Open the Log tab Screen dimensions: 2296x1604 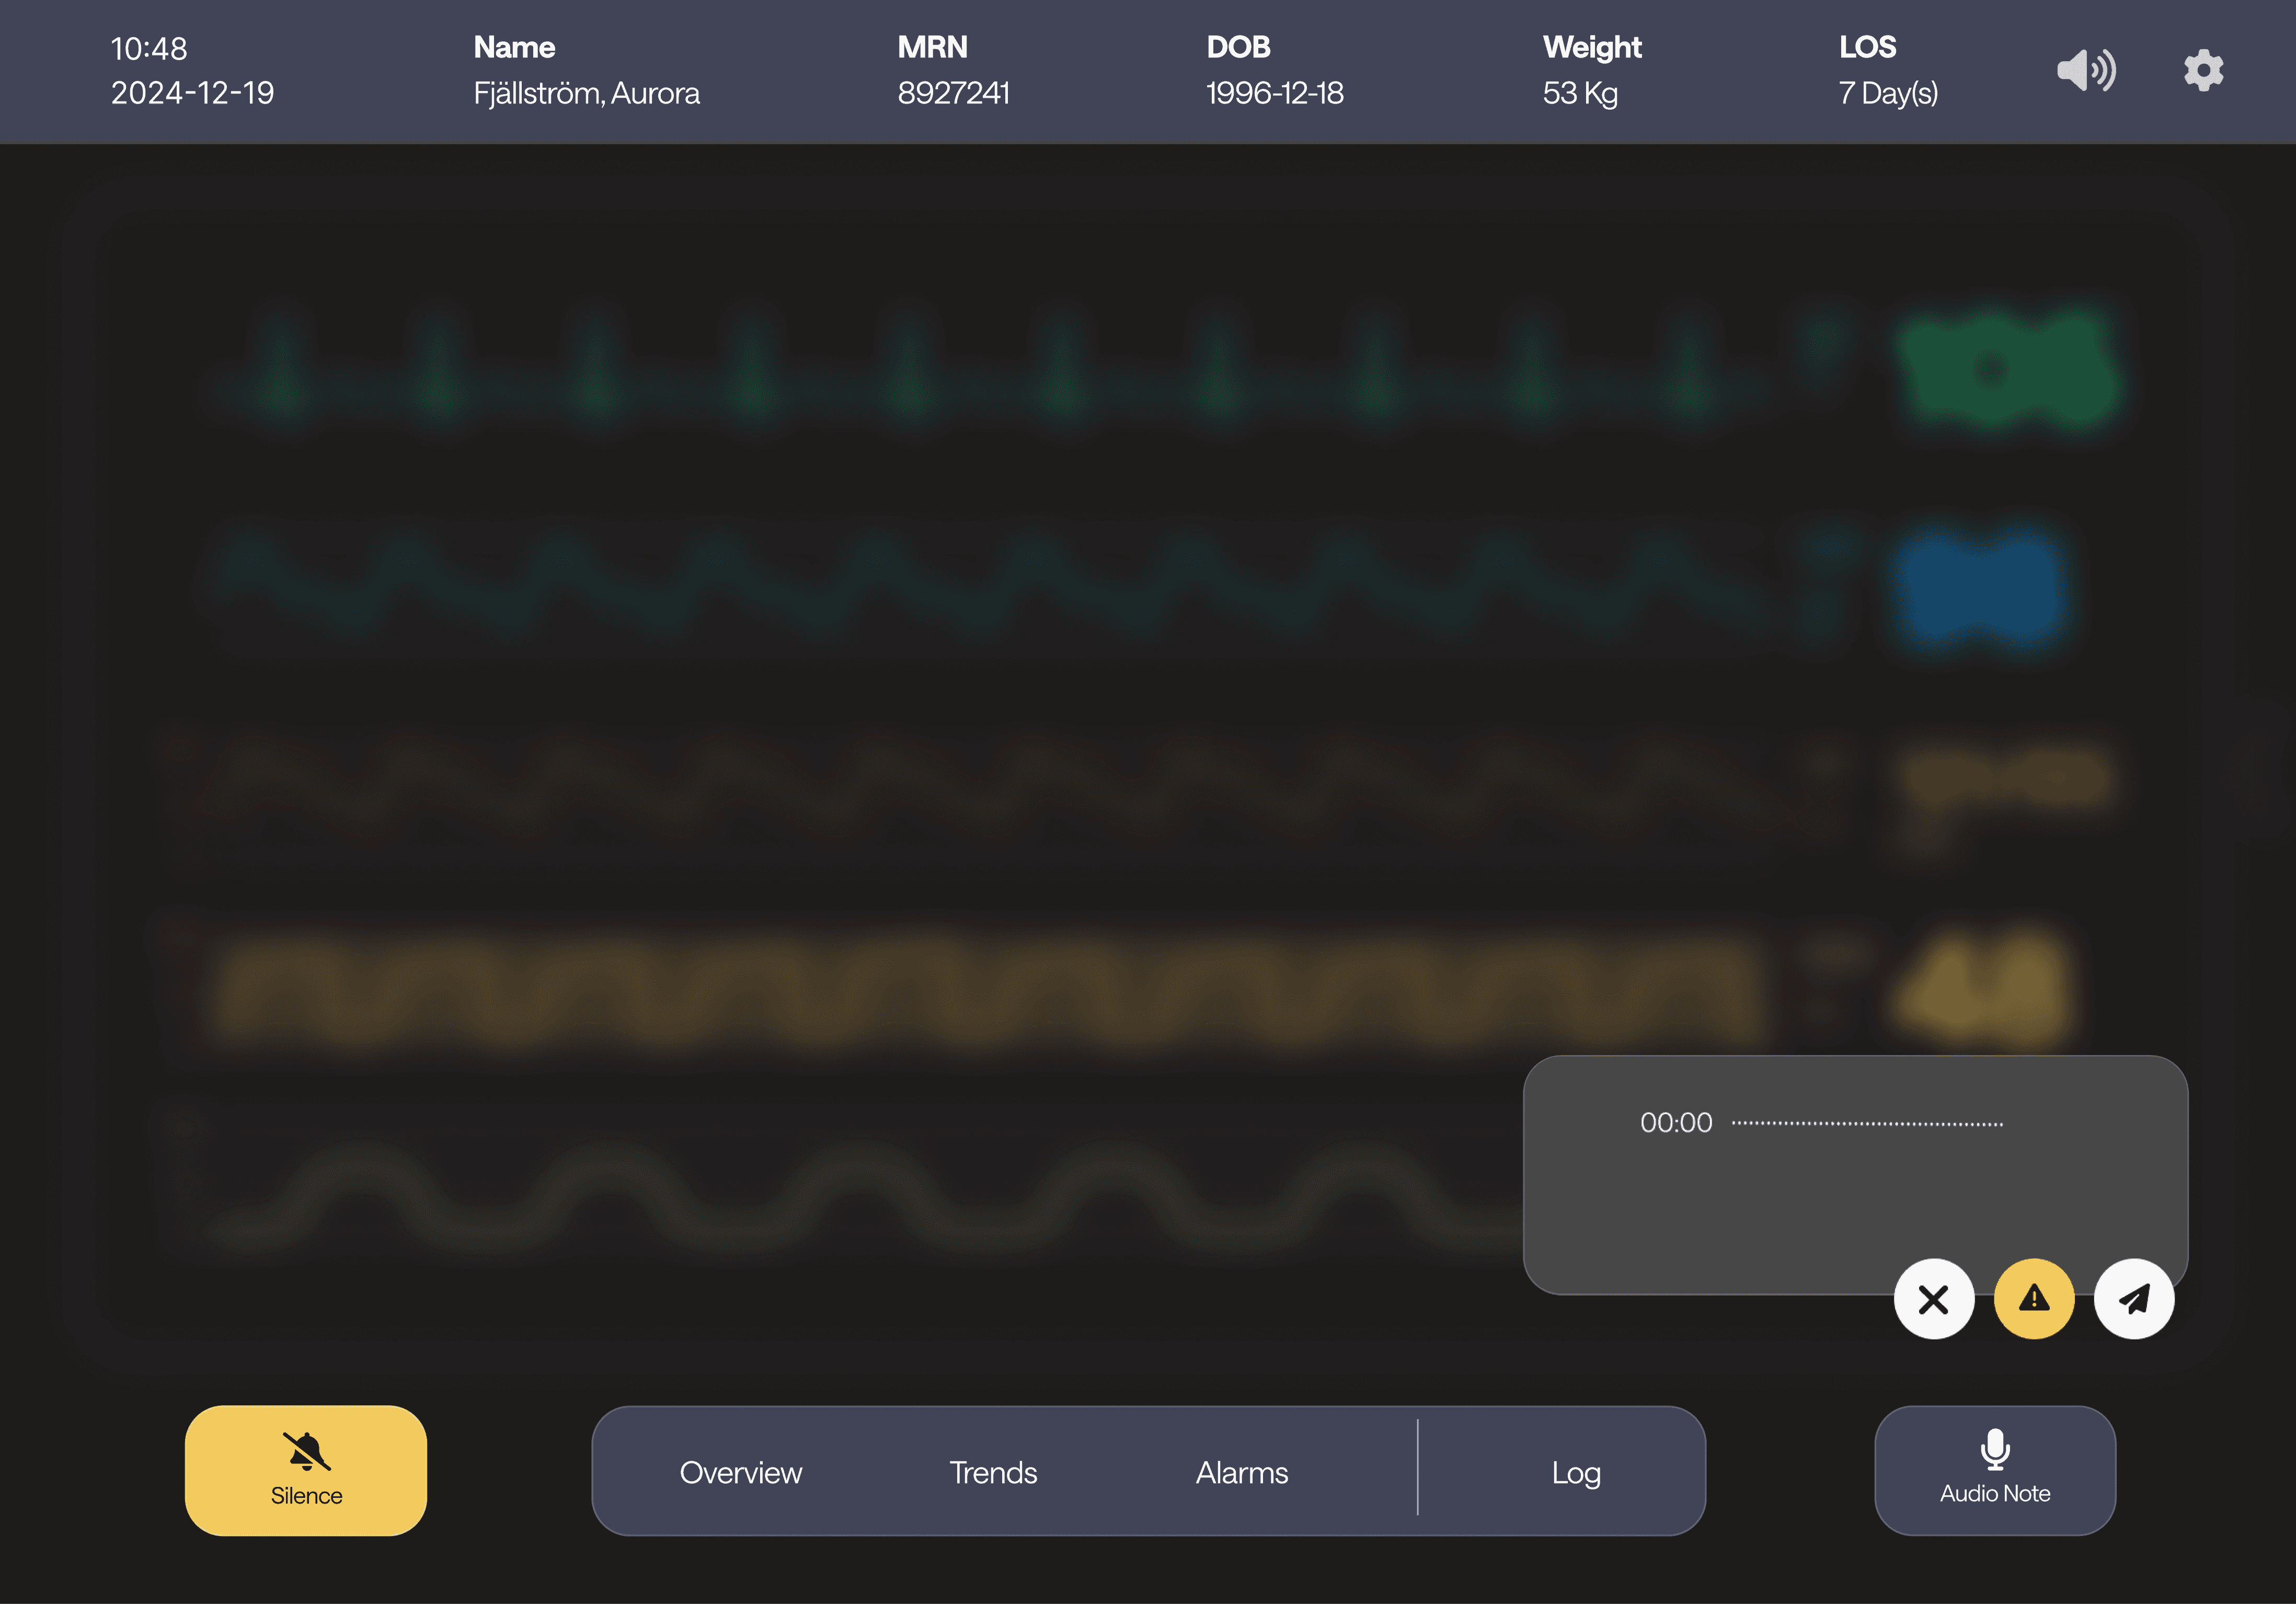tap(1575, 1472)
